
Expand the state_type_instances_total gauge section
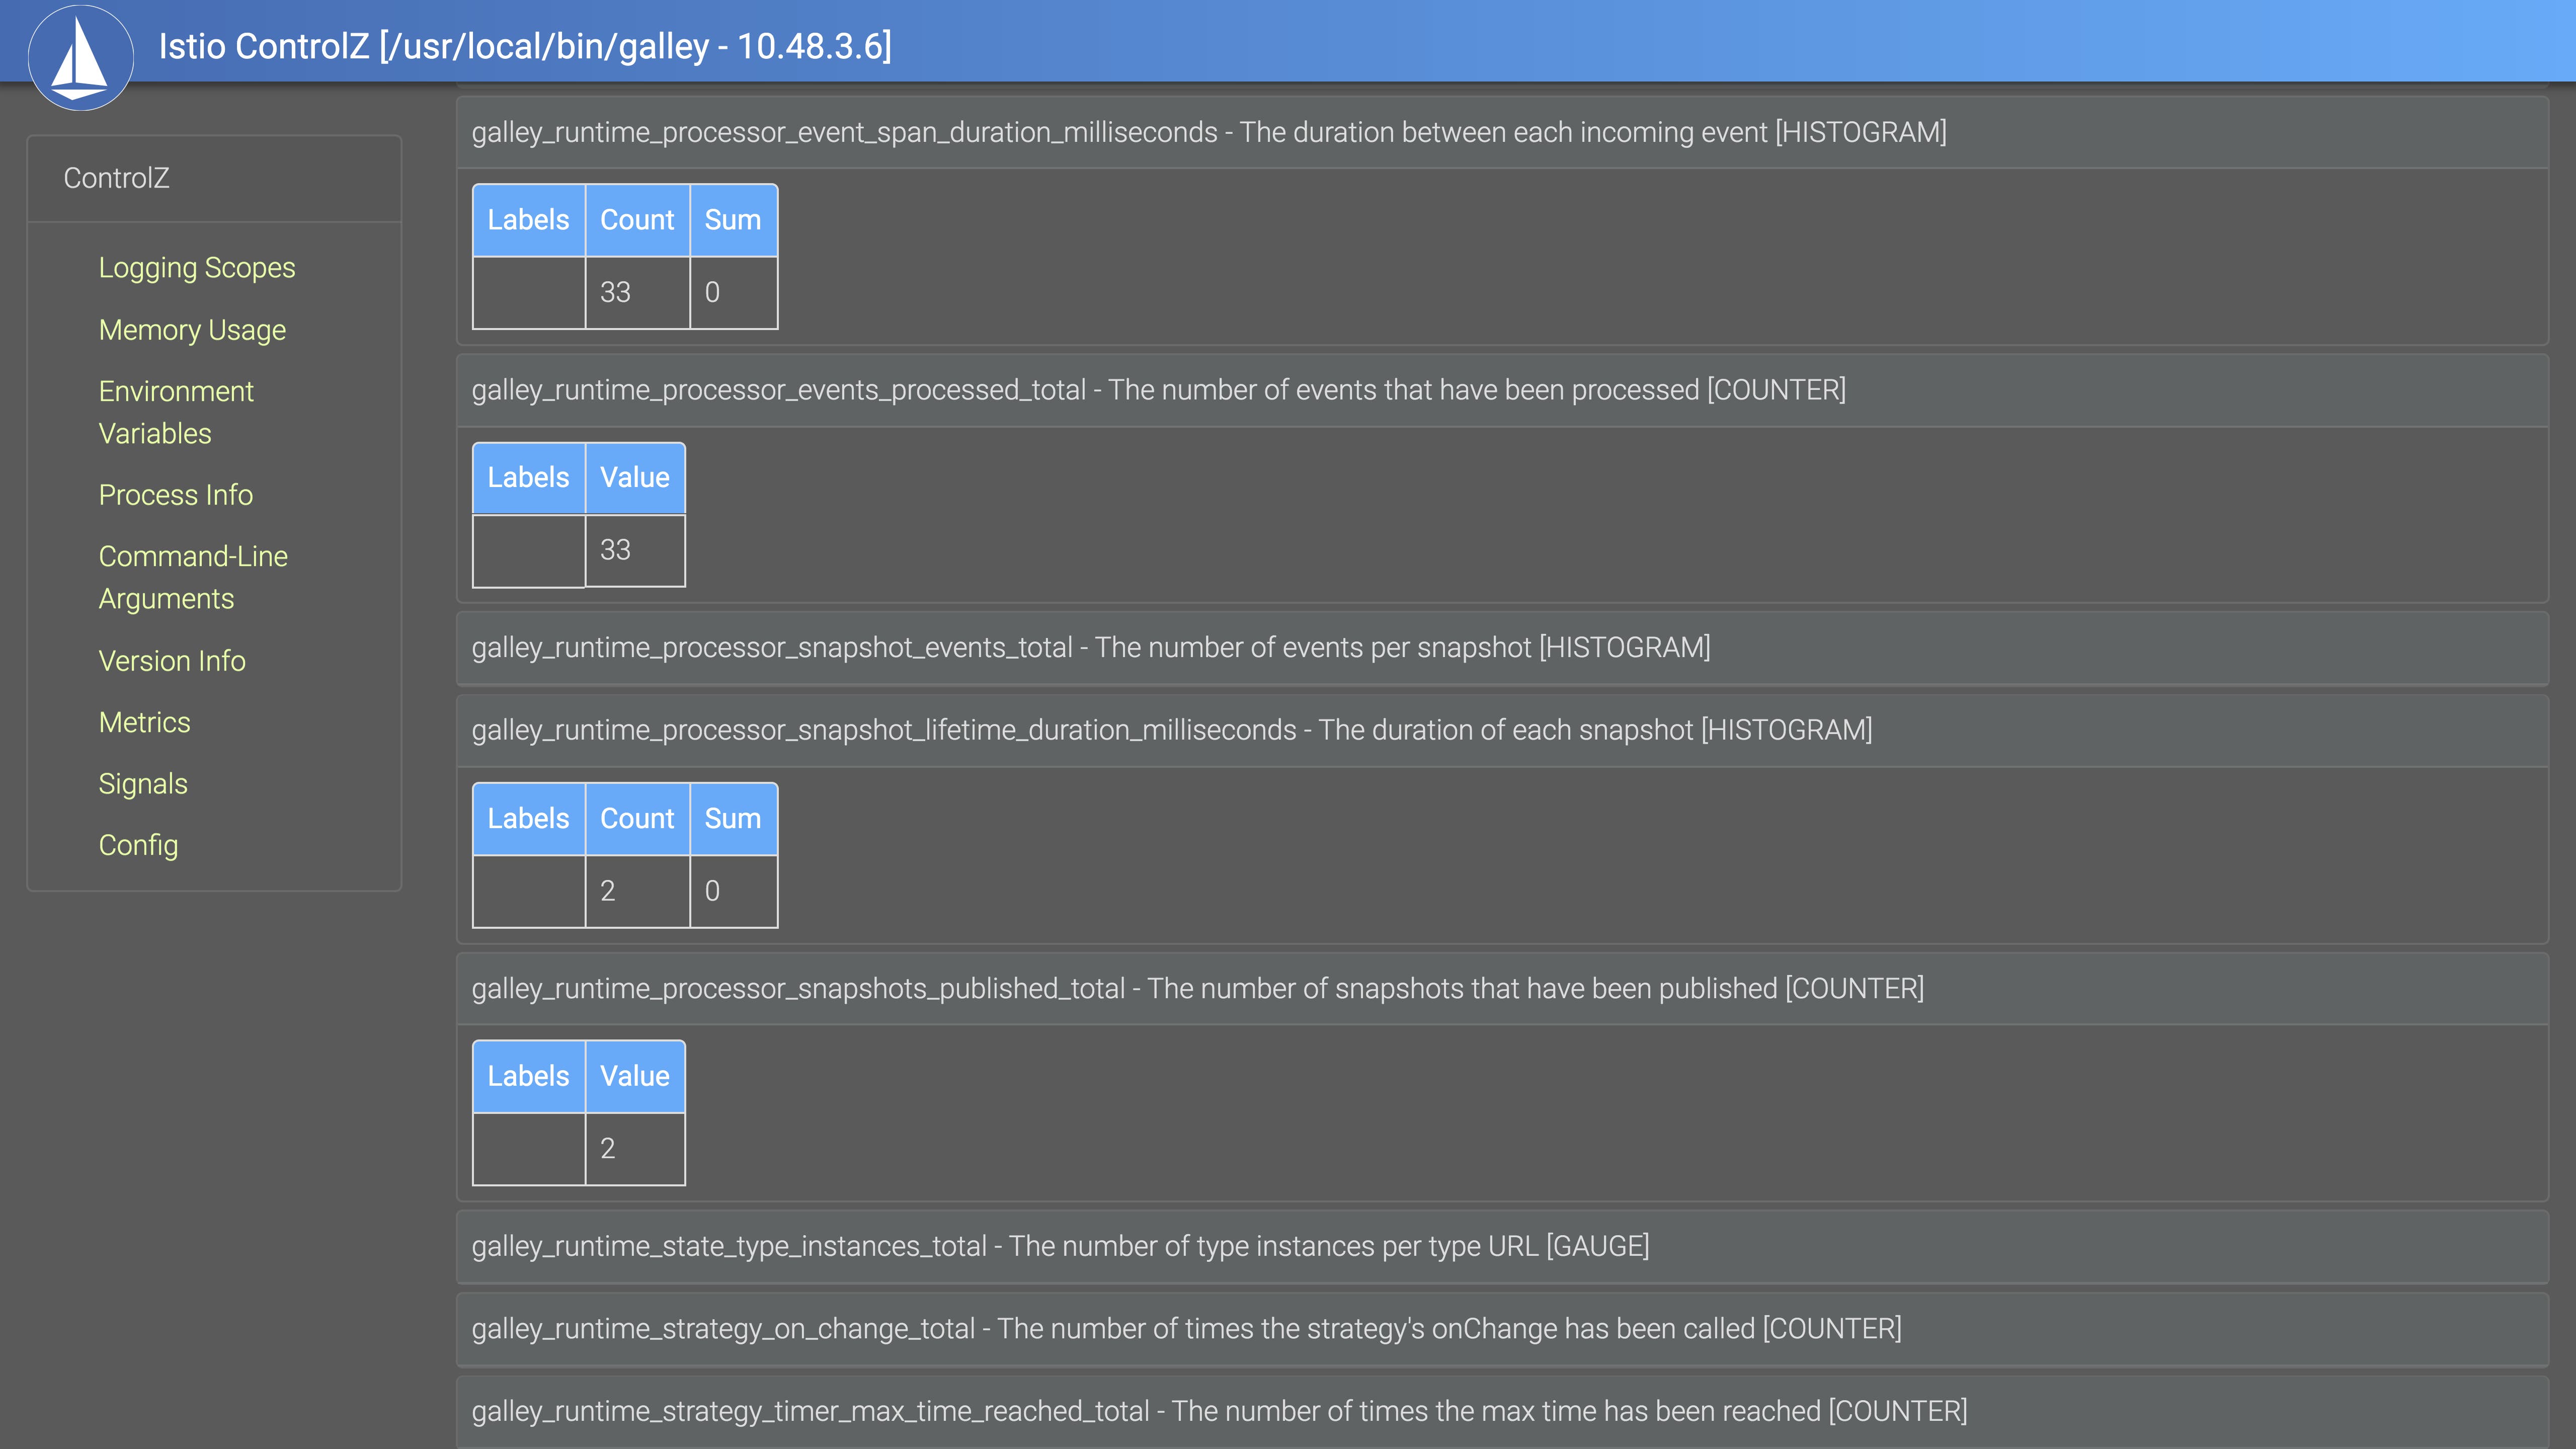1060,1246
